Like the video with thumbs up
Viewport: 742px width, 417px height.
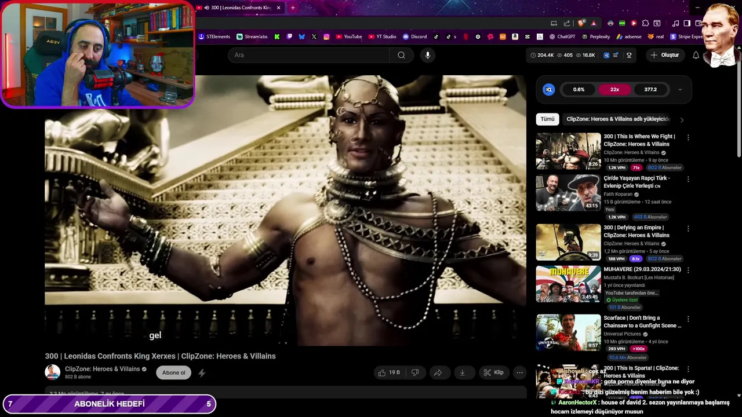(389, 372)
